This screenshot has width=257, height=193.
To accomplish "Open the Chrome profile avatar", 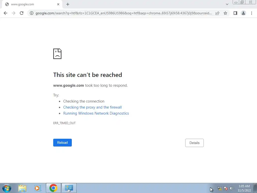I will pyautogui.click(x=243, y=13).
